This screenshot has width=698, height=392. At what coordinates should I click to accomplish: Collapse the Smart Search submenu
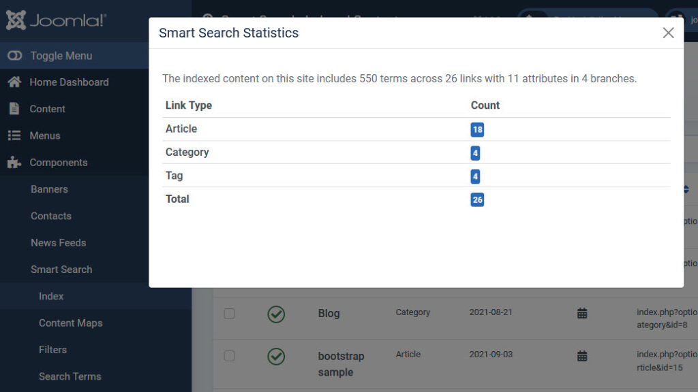[61, 269]
